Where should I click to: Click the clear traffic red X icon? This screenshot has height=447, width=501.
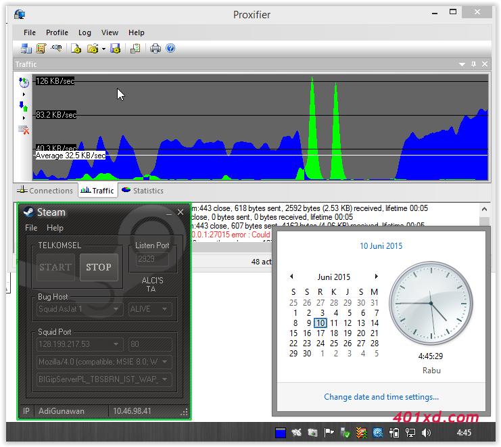(x=24, y=129)
